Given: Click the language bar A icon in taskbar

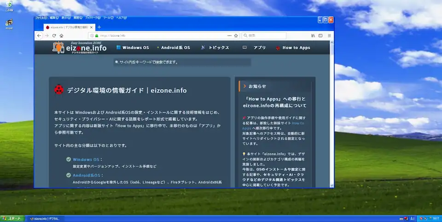Looking at the screenshot, I should point(412,219).
